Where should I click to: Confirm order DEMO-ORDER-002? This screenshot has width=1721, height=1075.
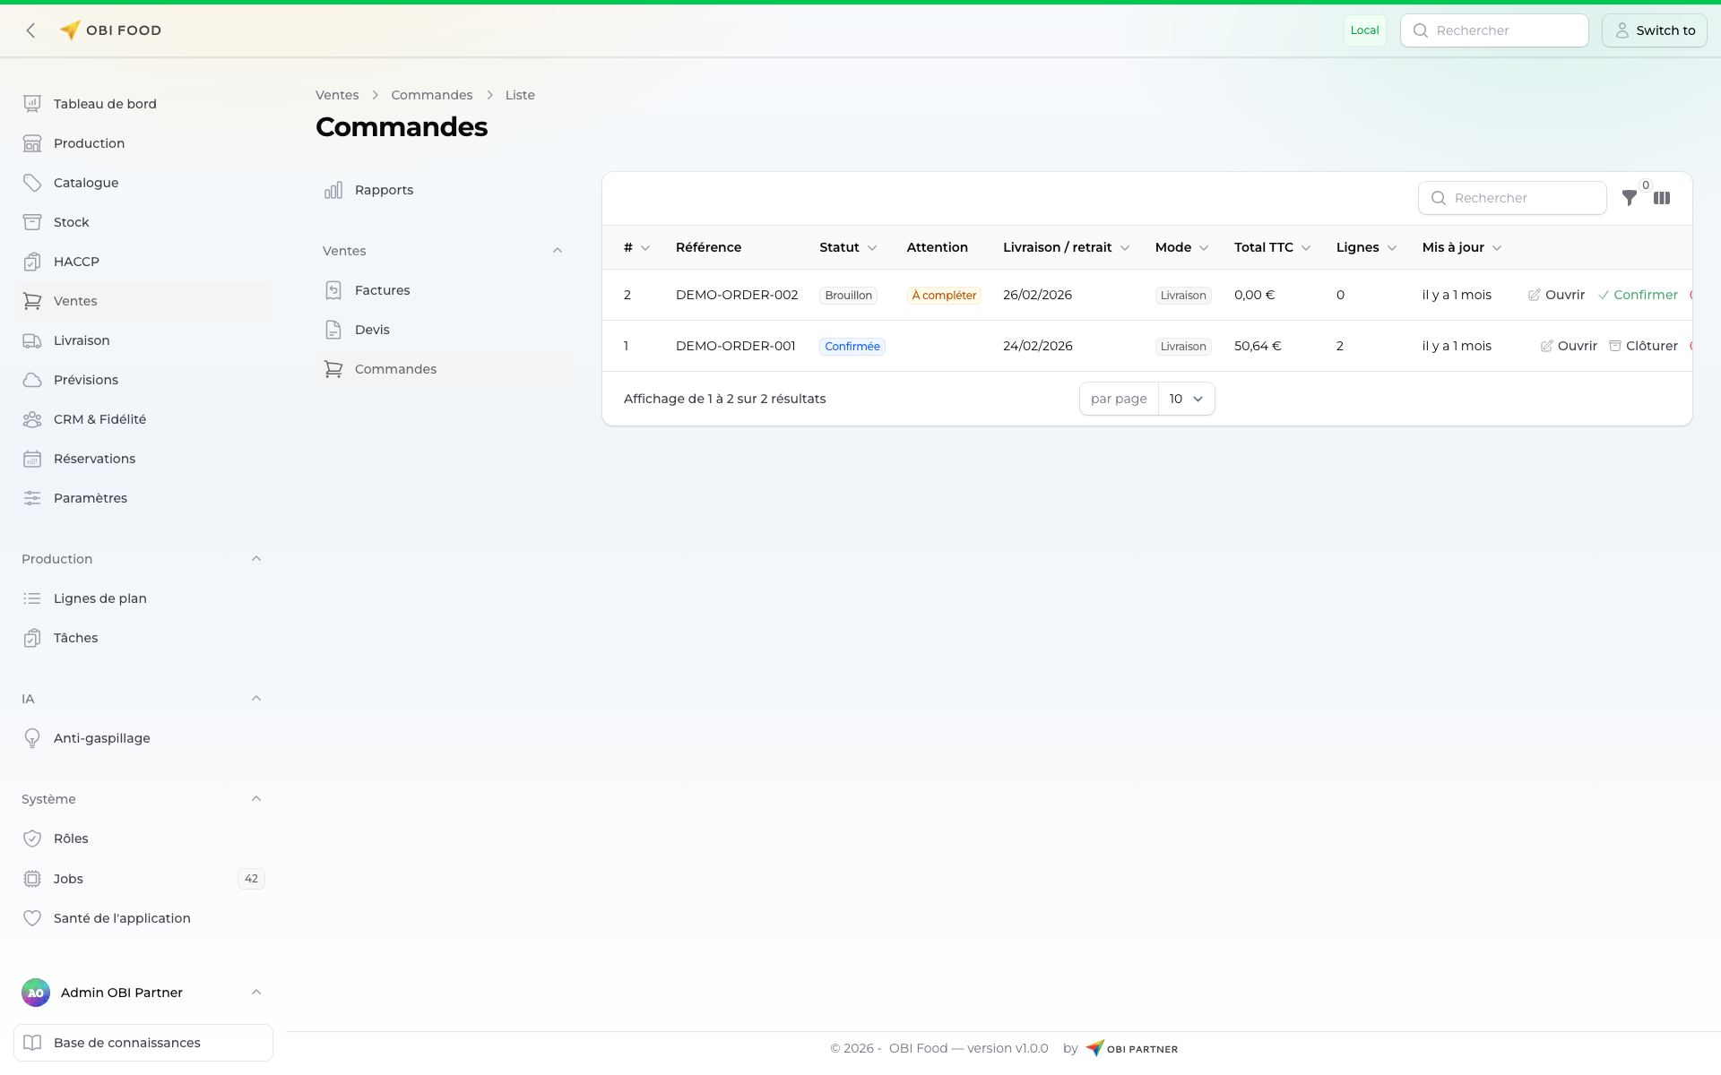coord(1638,295)
